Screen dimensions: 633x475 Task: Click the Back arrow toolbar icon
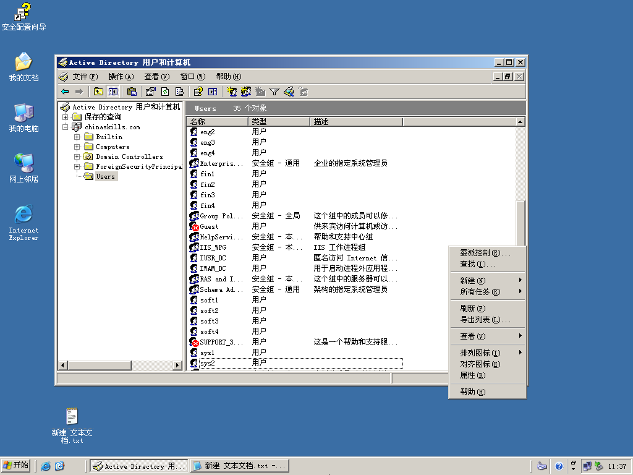point(65,92)
